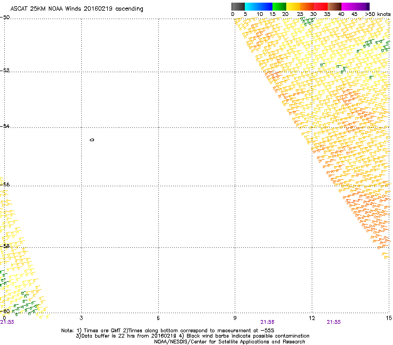Screen dimensions: 393x345
Task: Select the brown 35-40 knots color segment
Action: click(x=335, y=6)
